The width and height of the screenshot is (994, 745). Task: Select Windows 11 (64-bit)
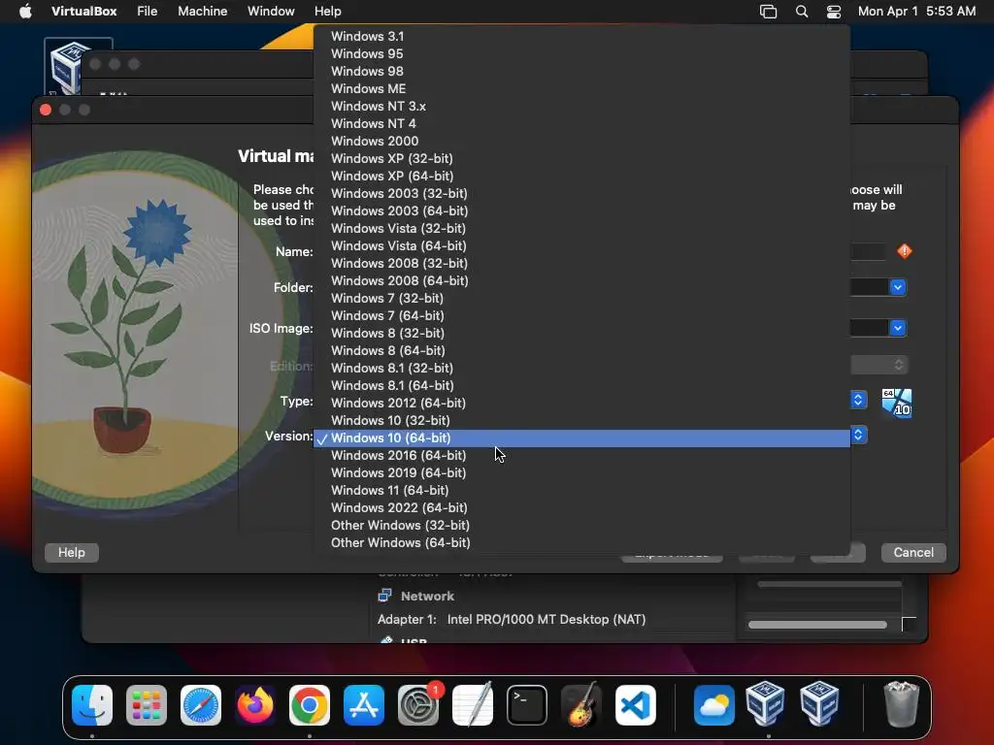(x=581, y=490)
